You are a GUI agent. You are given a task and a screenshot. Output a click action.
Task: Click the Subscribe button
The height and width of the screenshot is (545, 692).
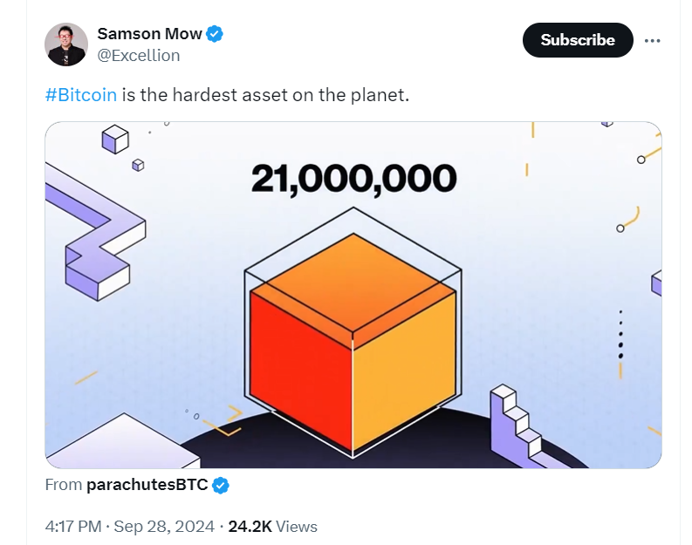pos(578,40)
